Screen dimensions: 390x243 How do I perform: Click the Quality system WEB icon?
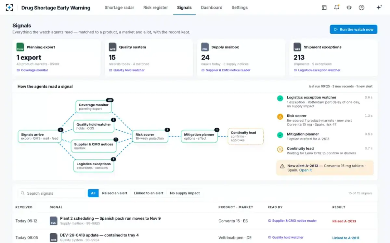coord(113,47)
